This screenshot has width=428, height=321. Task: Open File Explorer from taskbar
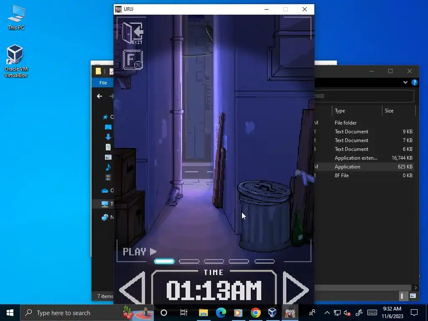[x=204, y=313]
